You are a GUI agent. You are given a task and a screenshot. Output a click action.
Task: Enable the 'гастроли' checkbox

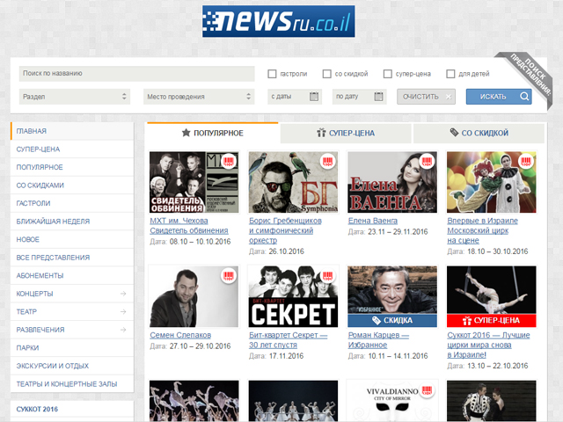point(272,74)
